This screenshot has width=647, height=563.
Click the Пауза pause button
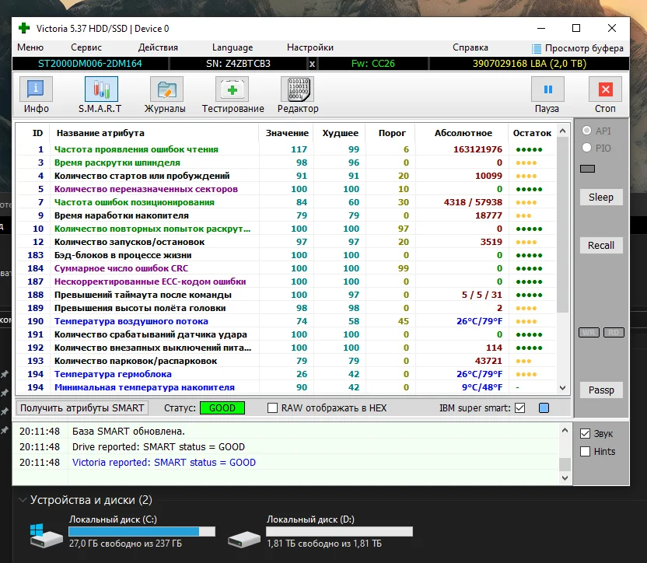point(547,89)
